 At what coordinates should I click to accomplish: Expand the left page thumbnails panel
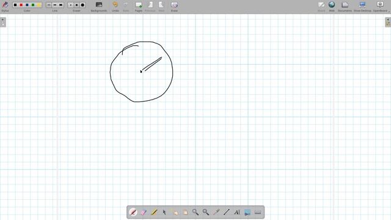coord(2,22)
